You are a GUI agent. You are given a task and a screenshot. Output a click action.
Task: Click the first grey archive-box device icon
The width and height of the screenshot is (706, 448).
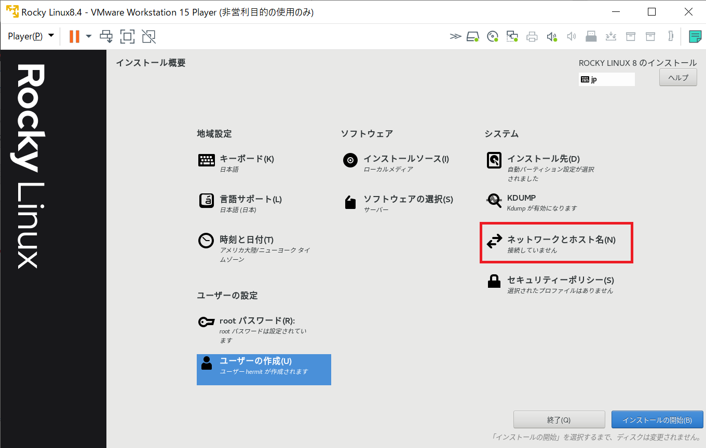tap(631, 36)
